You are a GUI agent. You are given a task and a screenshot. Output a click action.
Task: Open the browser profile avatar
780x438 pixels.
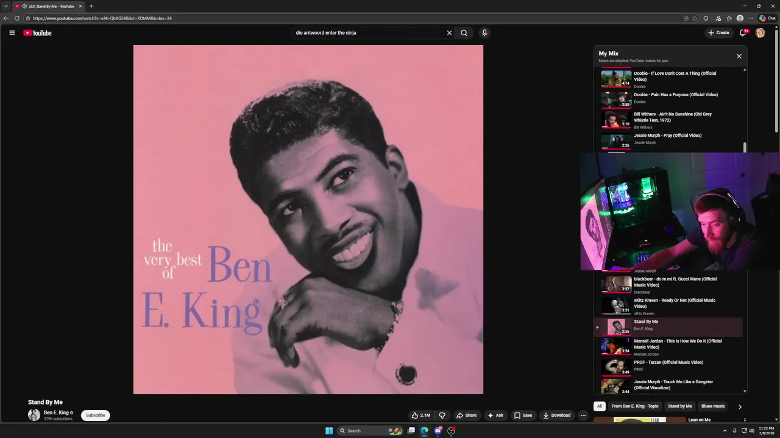pos(740,18)
